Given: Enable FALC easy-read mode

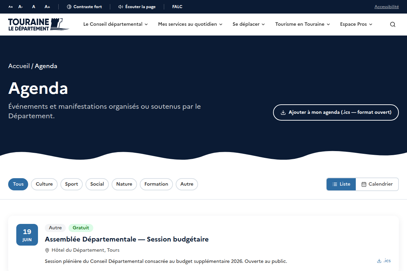Looking at the screenshot, I should click(177, 7).
